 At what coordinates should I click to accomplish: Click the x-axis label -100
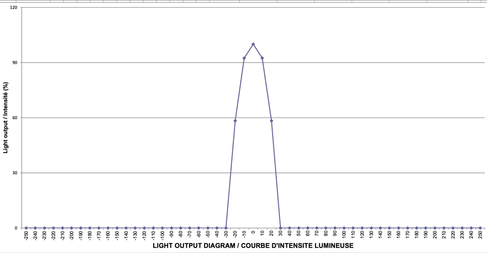162,235
